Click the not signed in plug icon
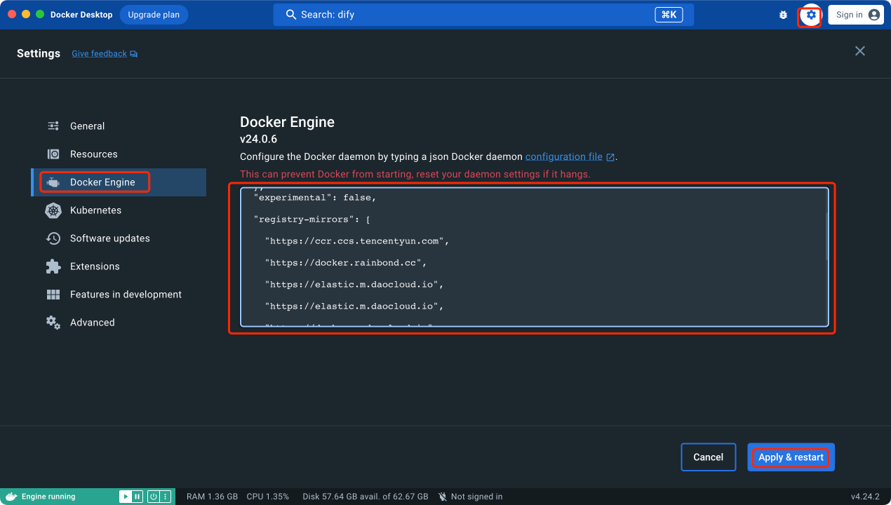The image size is (891, 505). pyautogui.click(x=443, y=497)
